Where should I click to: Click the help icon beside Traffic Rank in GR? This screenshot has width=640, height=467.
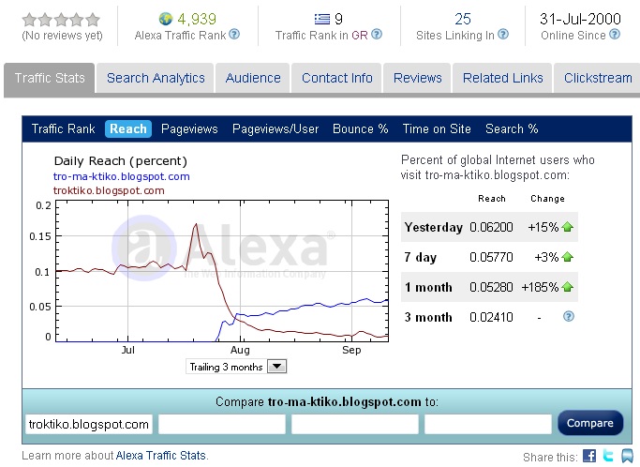tap(377, 35)
